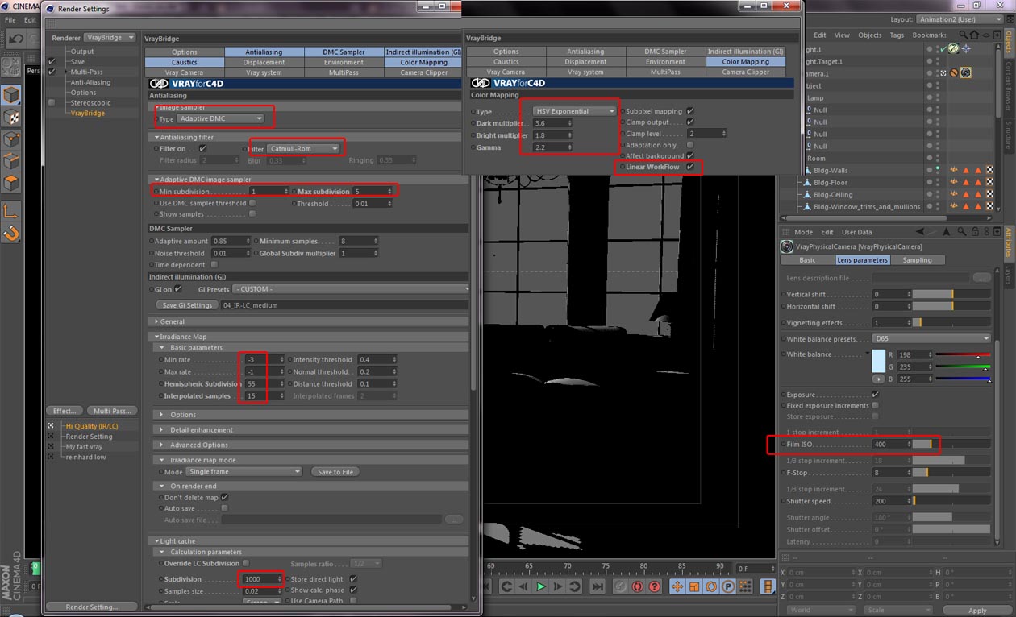Click the target tag icon on the Light.1 row

pos(965,49)
